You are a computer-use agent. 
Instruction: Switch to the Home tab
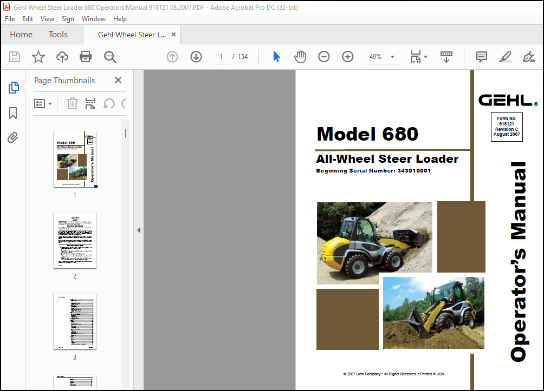[x=21, y=34]
